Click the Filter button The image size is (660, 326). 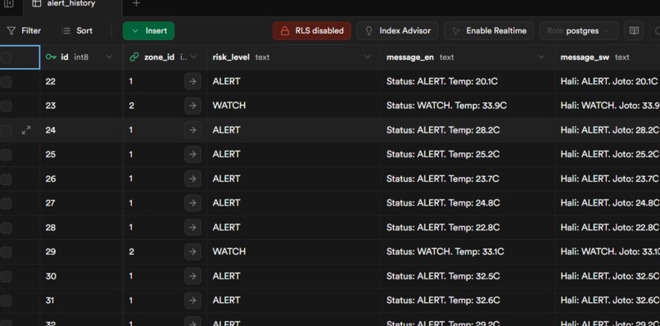24,31
